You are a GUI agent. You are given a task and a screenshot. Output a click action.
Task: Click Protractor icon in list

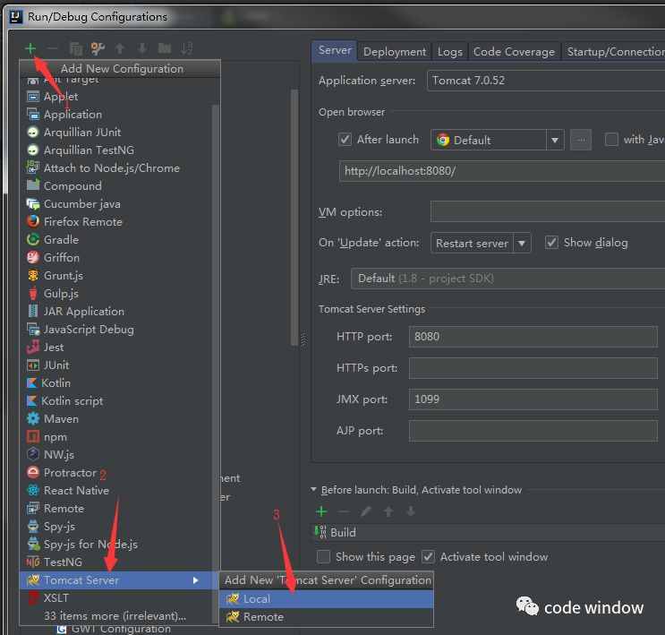(32, 472)
